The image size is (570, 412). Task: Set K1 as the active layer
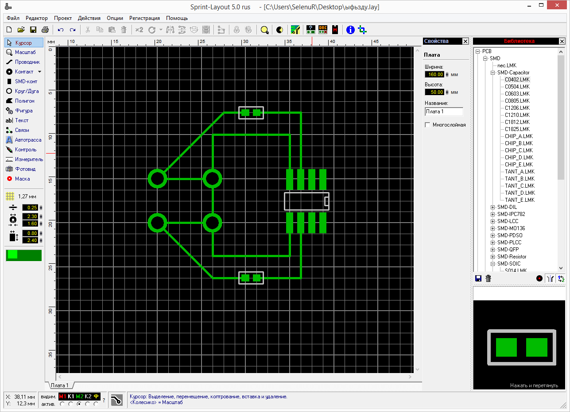pos(71,404)
